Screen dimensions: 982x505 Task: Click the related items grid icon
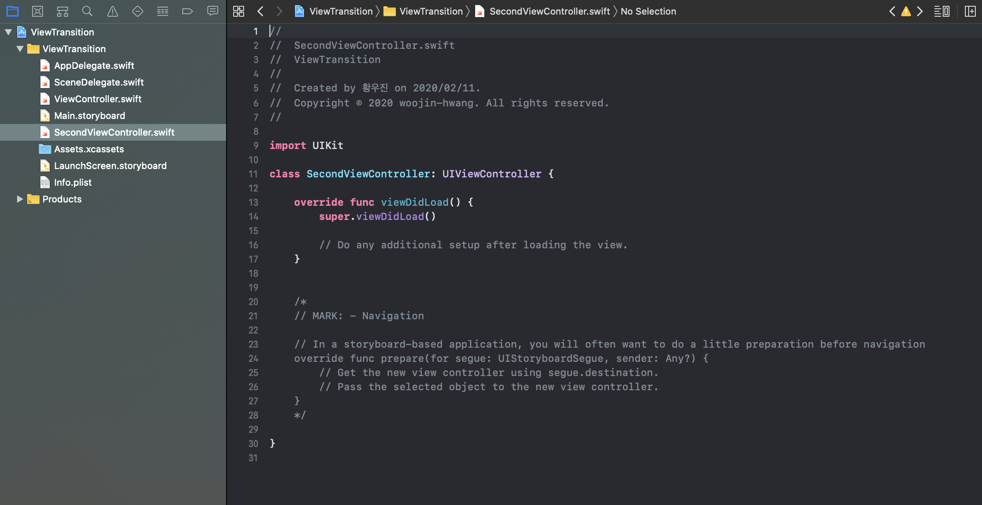point(239,11)
